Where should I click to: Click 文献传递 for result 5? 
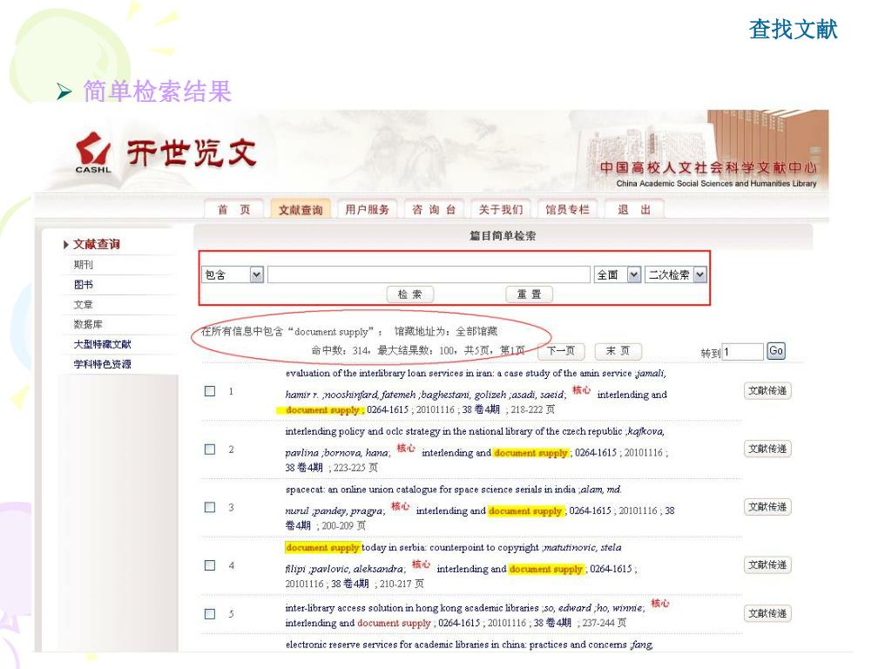pos(767,613)
